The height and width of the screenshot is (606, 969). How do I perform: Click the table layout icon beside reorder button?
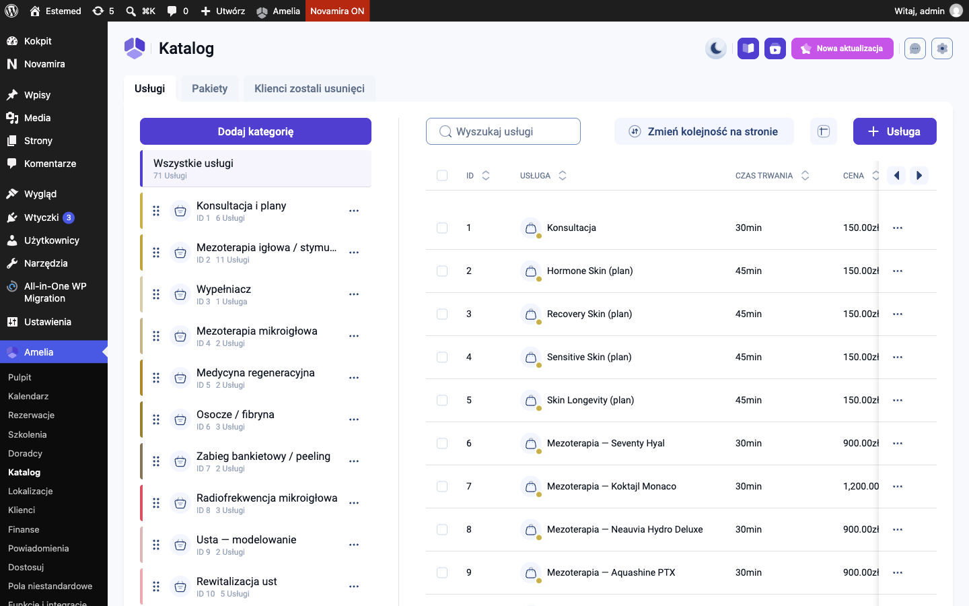824,131
